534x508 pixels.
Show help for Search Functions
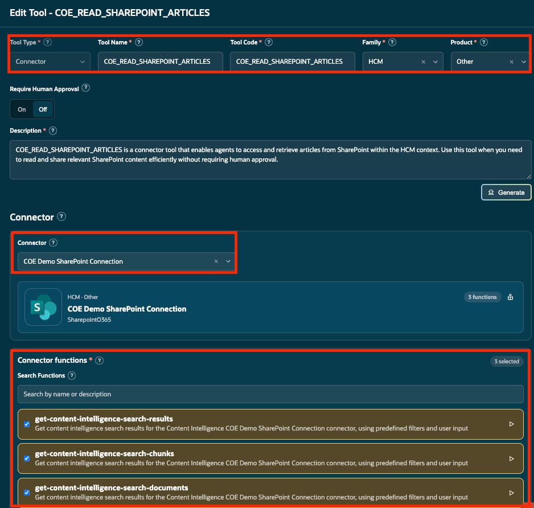coord(72,375)
